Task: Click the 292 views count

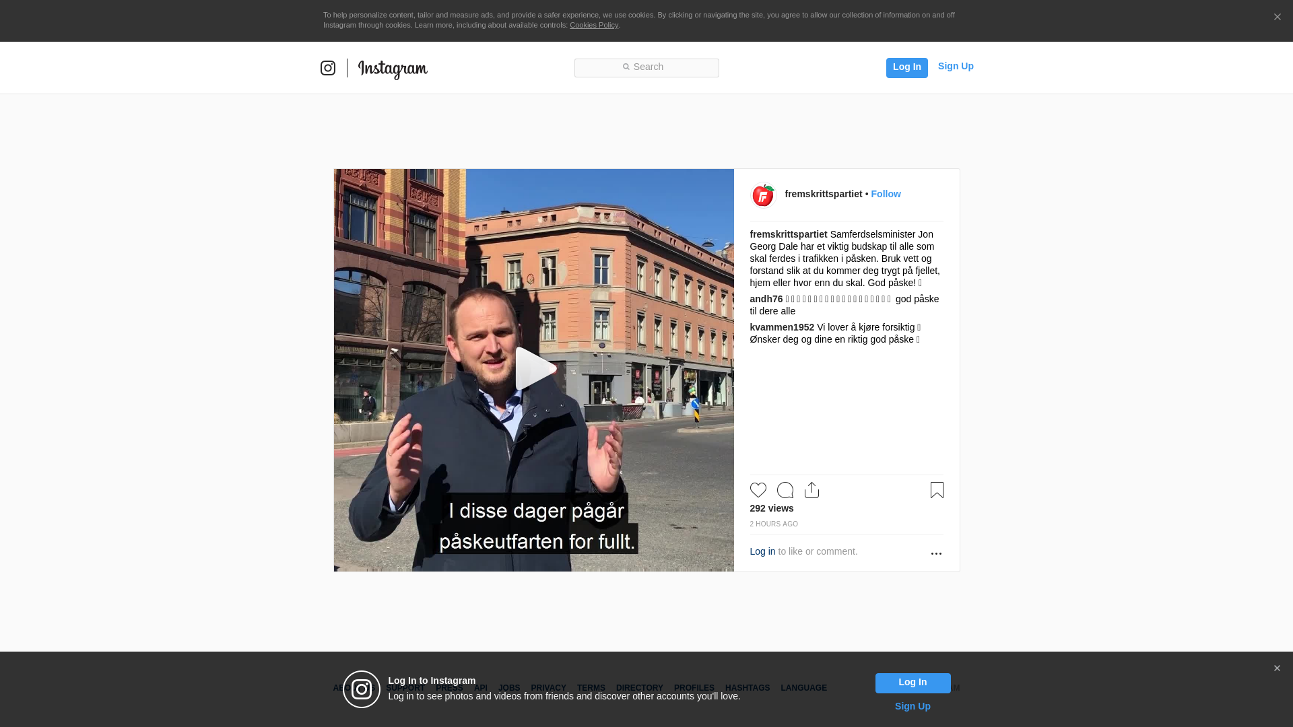Action: [x=772, y=508]
